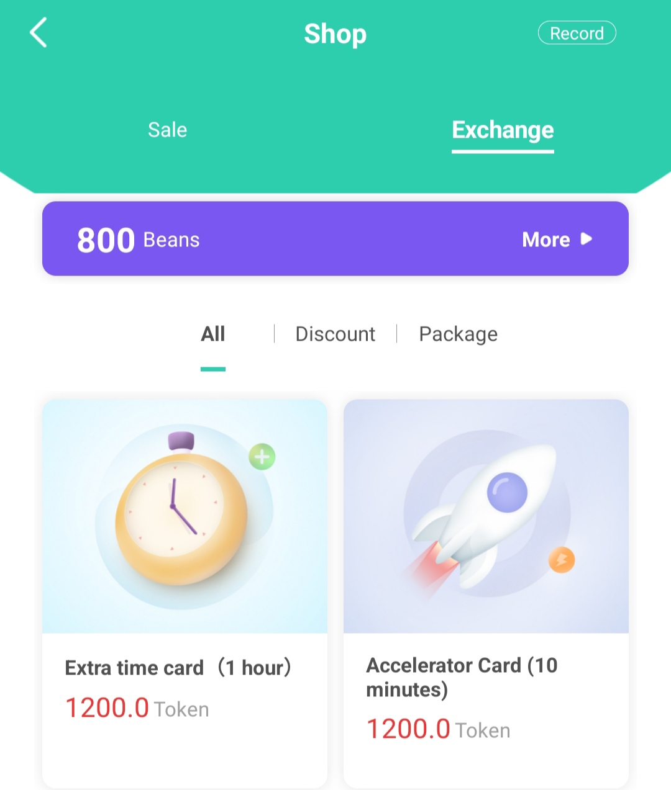Tap the 800 Beans balance banner
The width and height of the screenshot is (671, 790).
[x=335, y=238]
